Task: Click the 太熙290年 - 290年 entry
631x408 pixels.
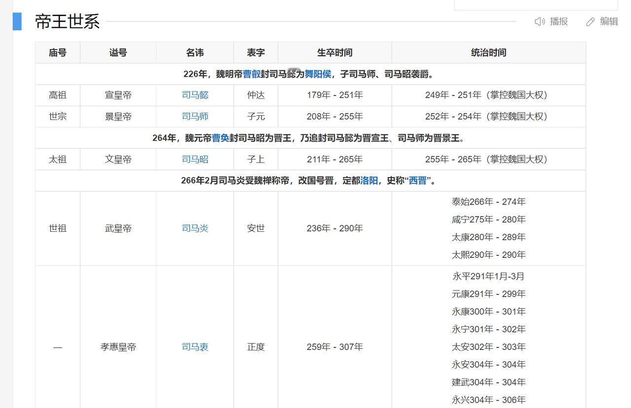Action: [489, 255]
